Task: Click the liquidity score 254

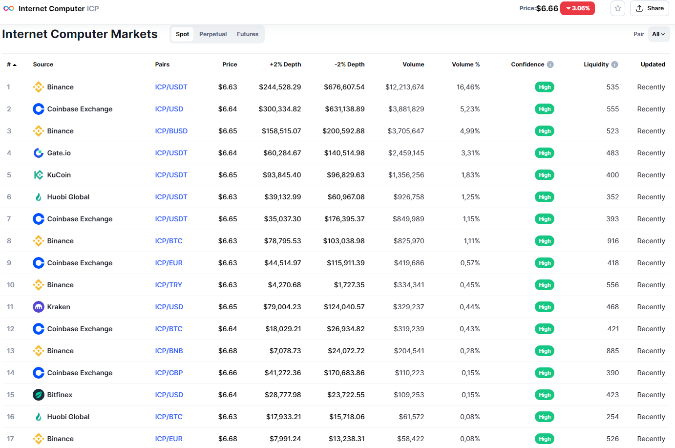Action: pos(613,417)
